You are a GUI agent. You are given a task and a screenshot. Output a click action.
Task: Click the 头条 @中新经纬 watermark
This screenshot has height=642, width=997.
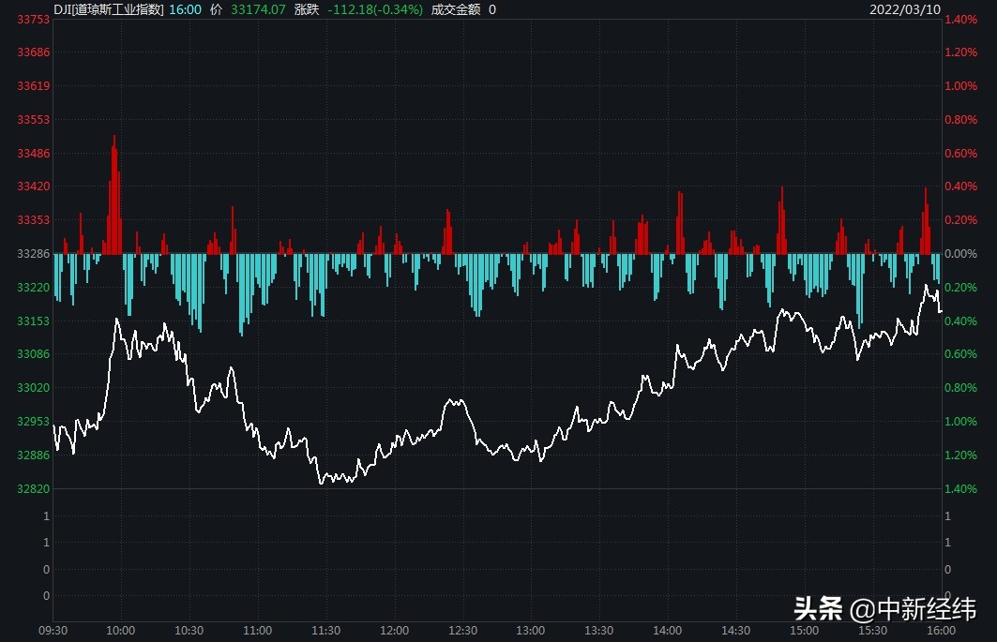coord(884,609)
